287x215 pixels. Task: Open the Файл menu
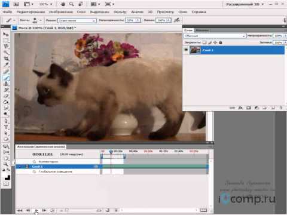point(7,12)
